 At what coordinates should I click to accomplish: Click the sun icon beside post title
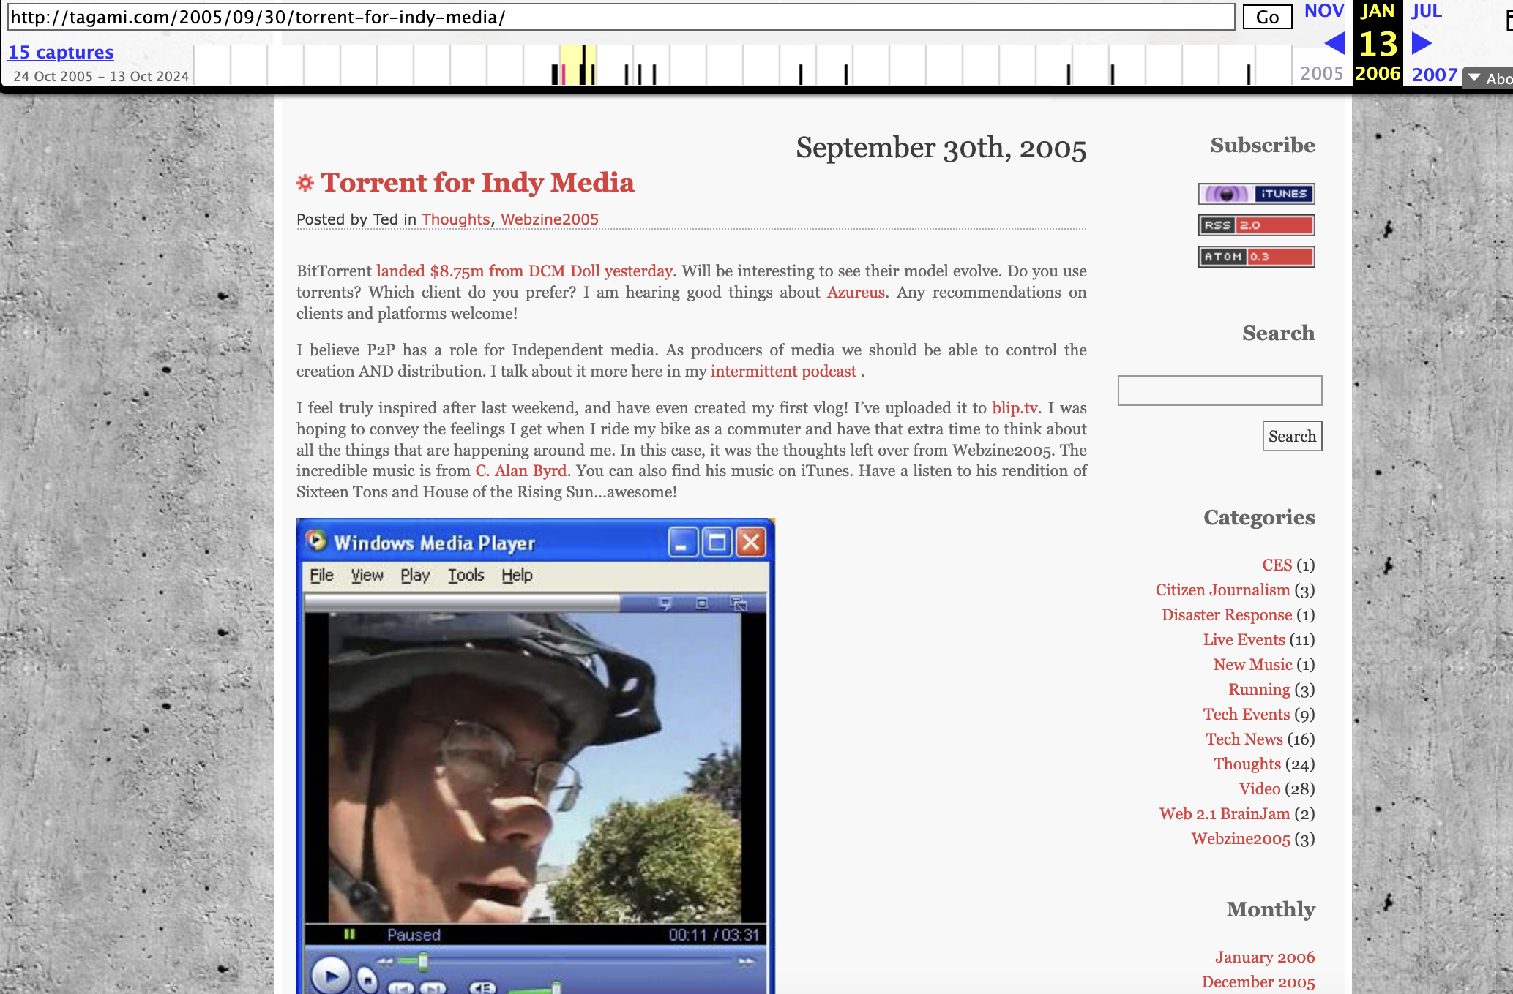pyautogui.click(x=305, y=183)
